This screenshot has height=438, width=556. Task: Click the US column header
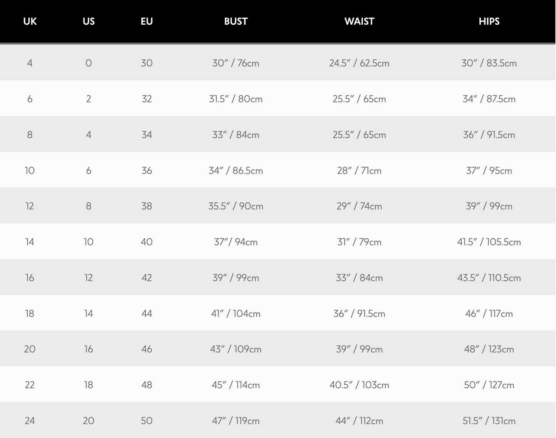88,21
